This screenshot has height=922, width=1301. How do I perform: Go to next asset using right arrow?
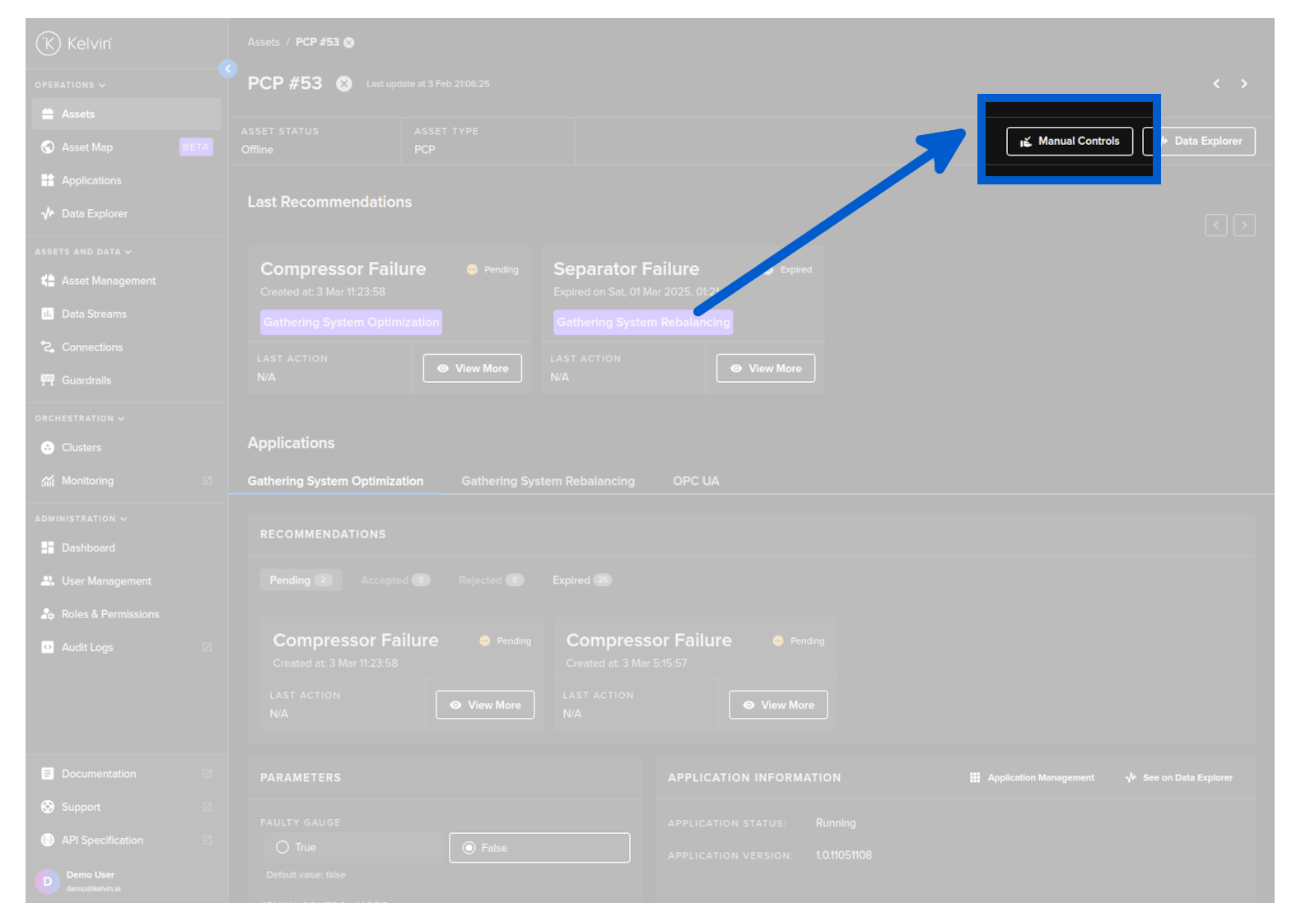tap(1243, 84)
